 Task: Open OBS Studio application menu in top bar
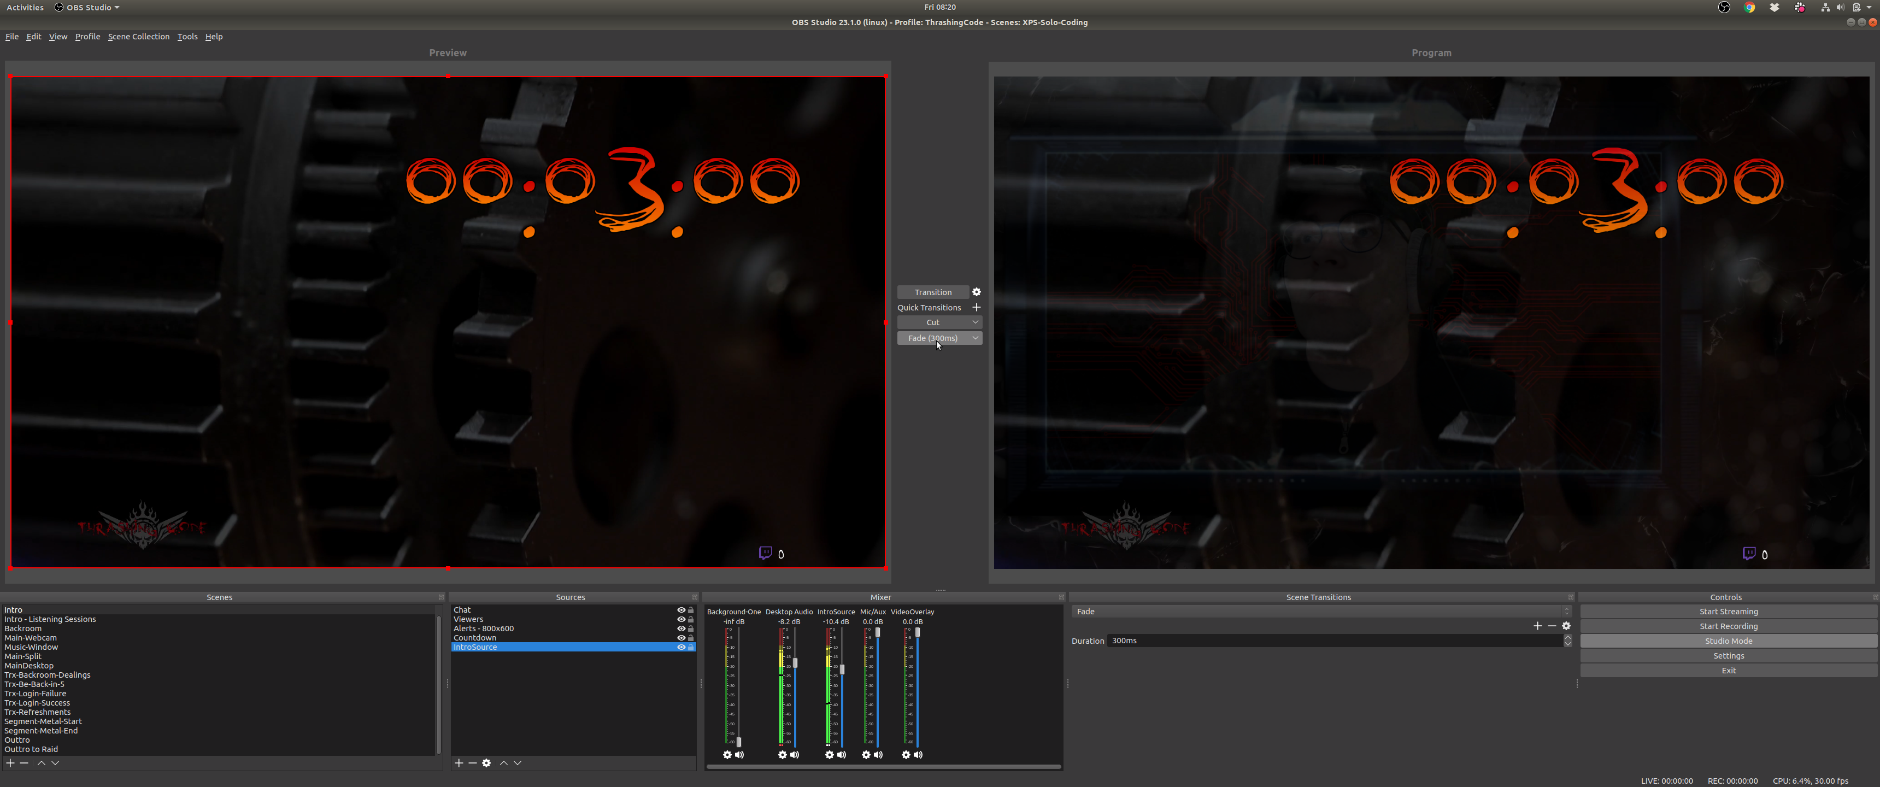[x=87, y=7]
